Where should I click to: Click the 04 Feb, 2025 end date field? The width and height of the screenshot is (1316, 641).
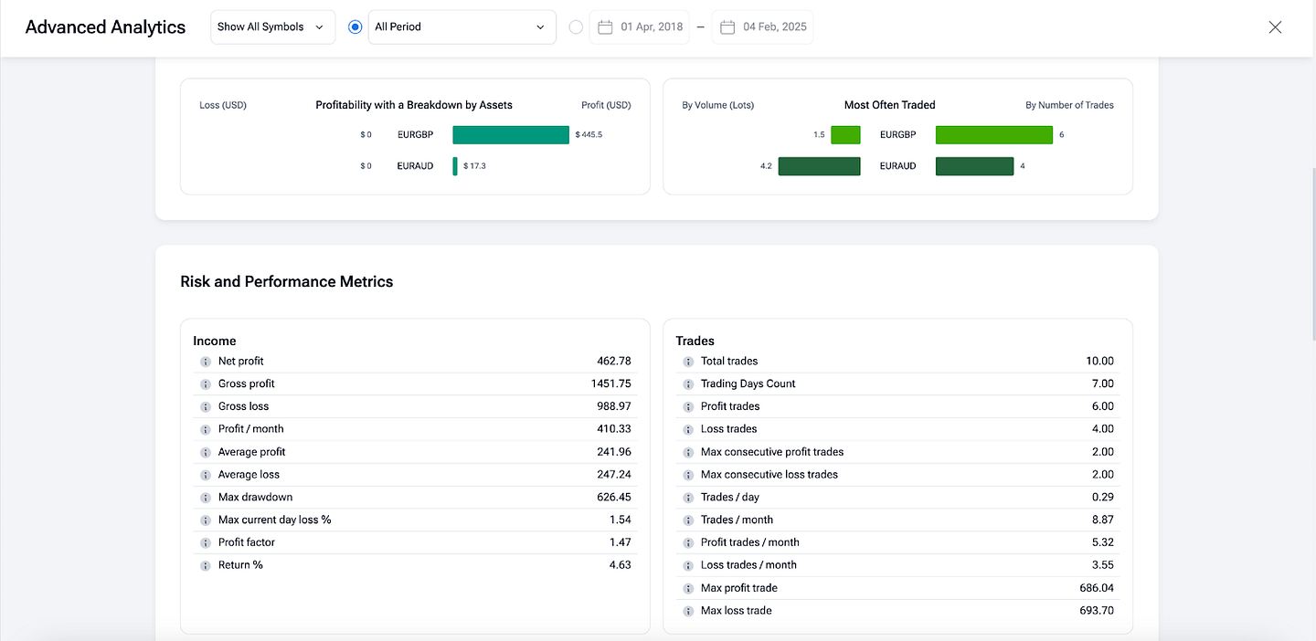click(x=762, y=27)
